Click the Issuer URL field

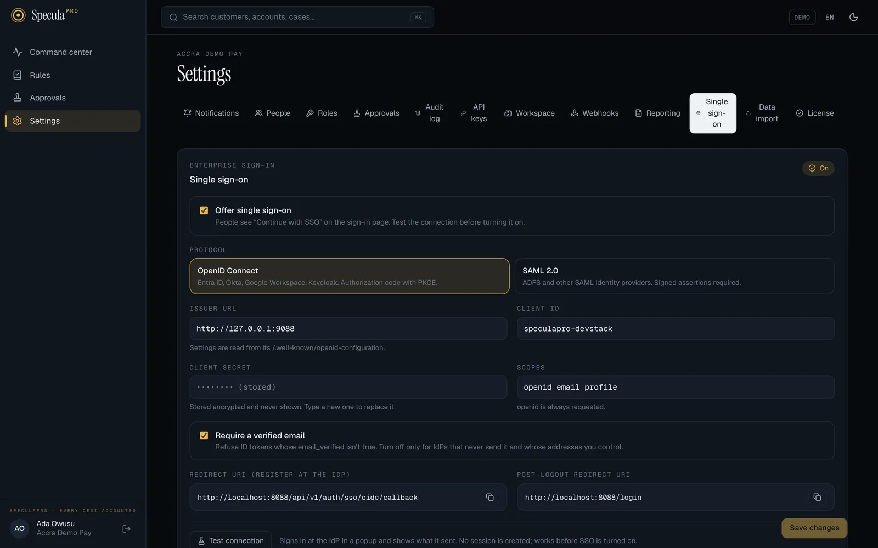(348, 329)
